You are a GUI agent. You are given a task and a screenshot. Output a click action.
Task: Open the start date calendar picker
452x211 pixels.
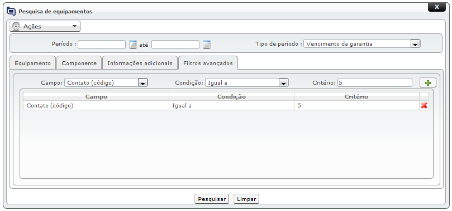pyautogui.click(x=132, y=45)
